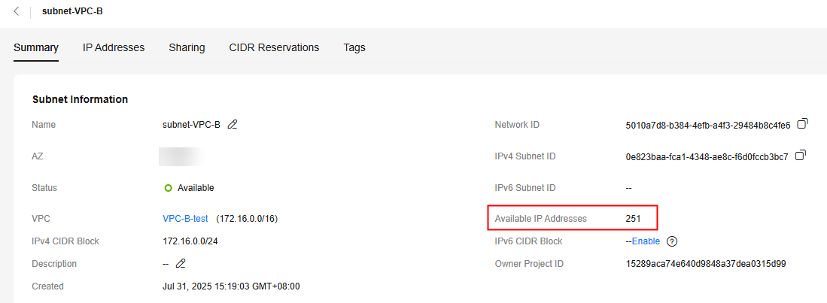Click the subnet-VPC-B page title
Viewport: 827px width, 303px height.
click(x=72, y=11)
